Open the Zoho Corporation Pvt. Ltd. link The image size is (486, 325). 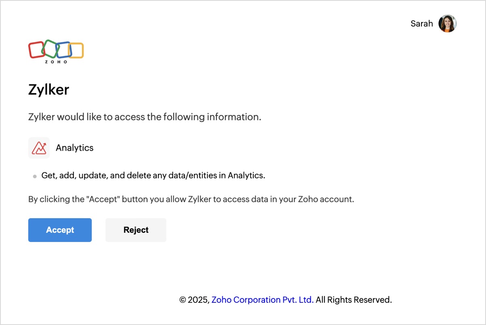262,300
